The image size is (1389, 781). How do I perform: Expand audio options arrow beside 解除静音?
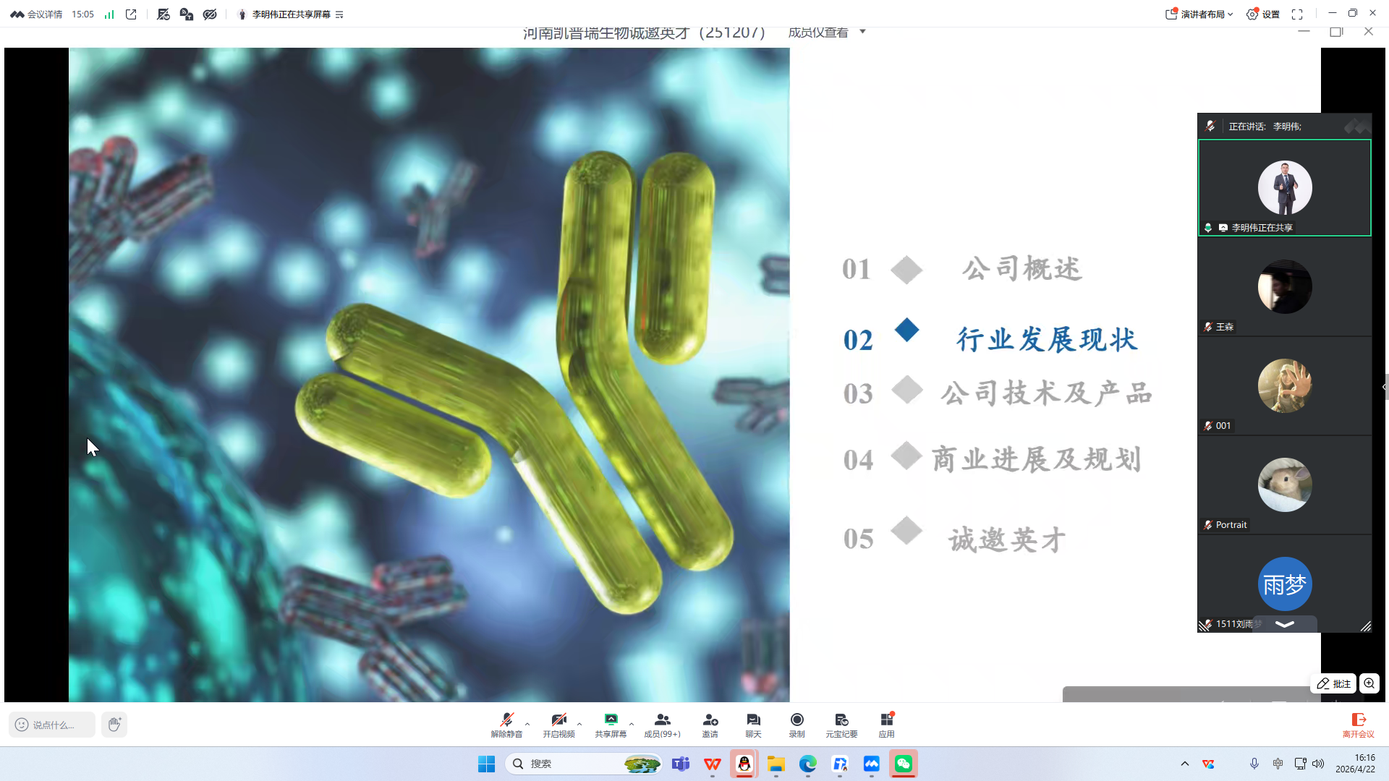pos(527,724)
